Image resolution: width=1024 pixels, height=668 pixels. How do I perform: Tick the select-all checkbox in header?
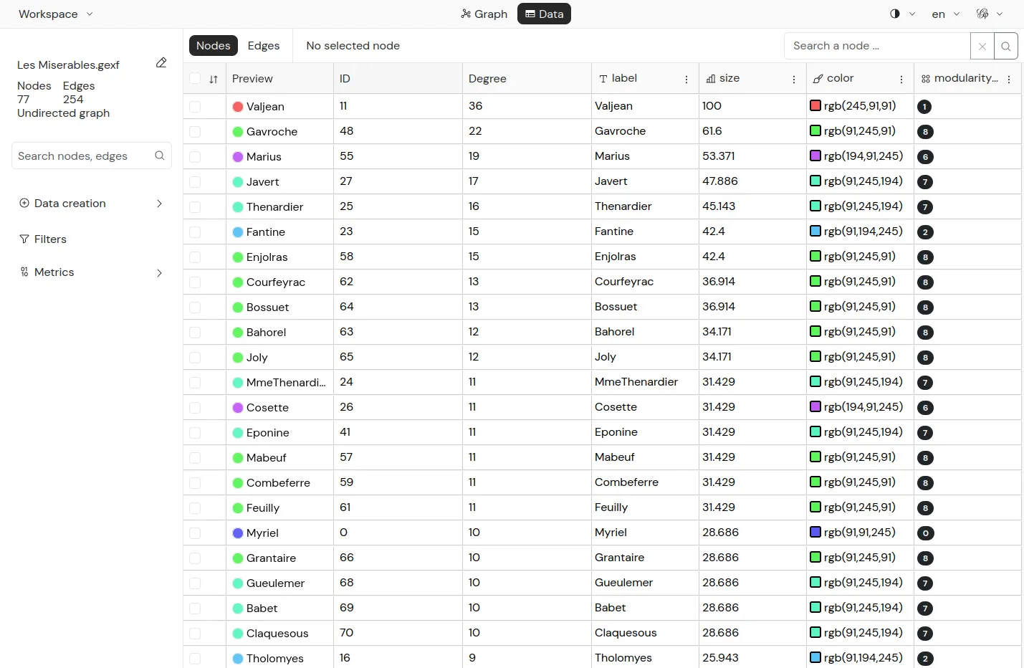tap(195, 78)
